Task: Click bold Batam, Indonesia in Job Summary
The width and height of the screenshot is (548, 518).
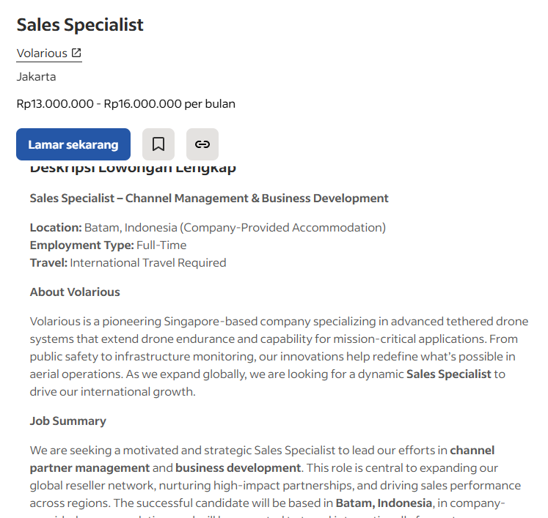Action: point(384,503)
